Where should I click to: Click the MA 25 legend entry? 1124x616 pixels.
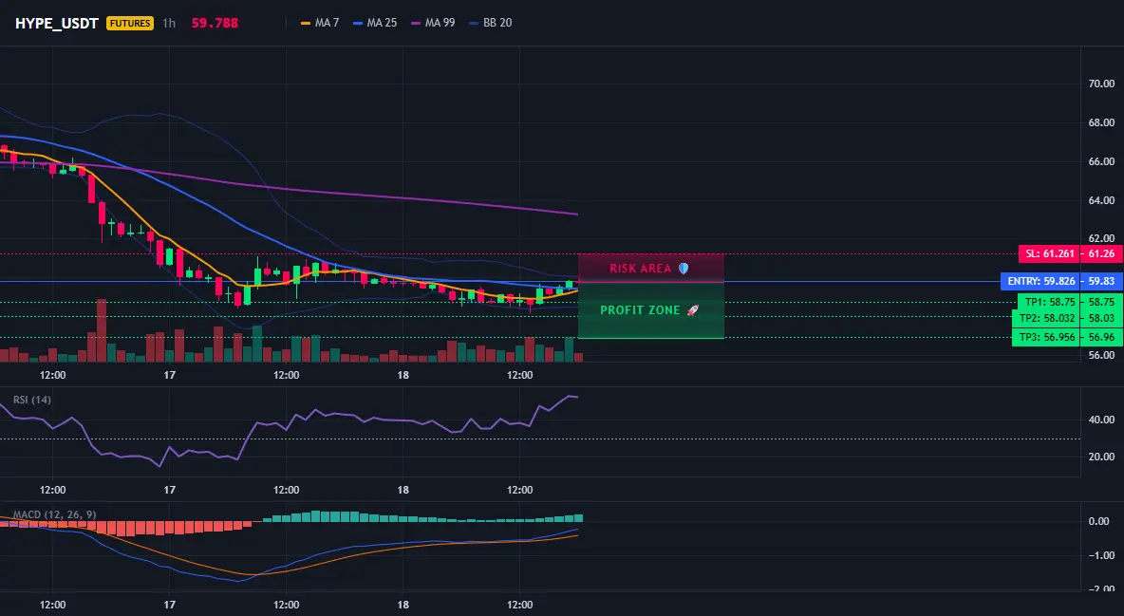point(375,23)
